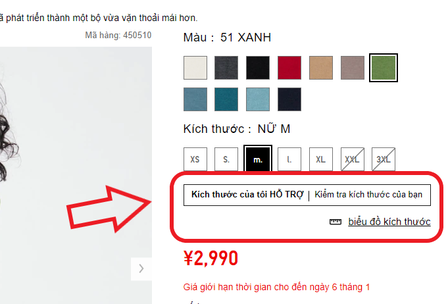Choose the beige color swatch

tap(321, 68)
